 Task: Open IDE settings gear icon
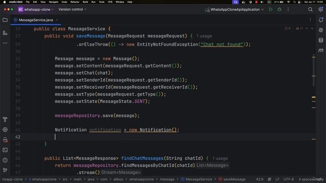pyautogui.click(x=320, y=9)
